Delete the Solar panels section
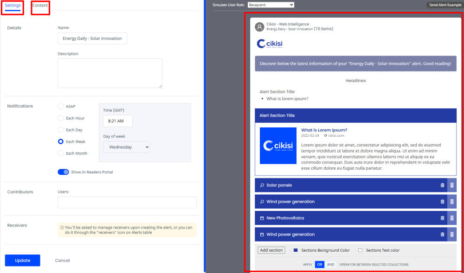 (442, 185)
